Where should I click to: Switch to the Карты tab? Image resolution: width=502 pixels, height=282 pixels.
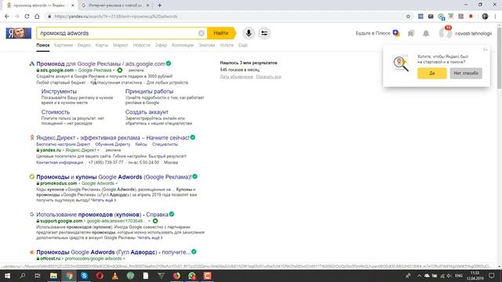tap(102, 45)
